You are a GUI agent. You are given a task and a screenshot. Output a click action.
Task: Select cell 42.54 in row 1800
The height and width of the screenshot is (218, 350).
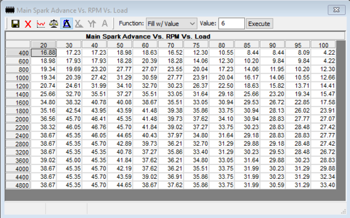[x=69, y=110]
